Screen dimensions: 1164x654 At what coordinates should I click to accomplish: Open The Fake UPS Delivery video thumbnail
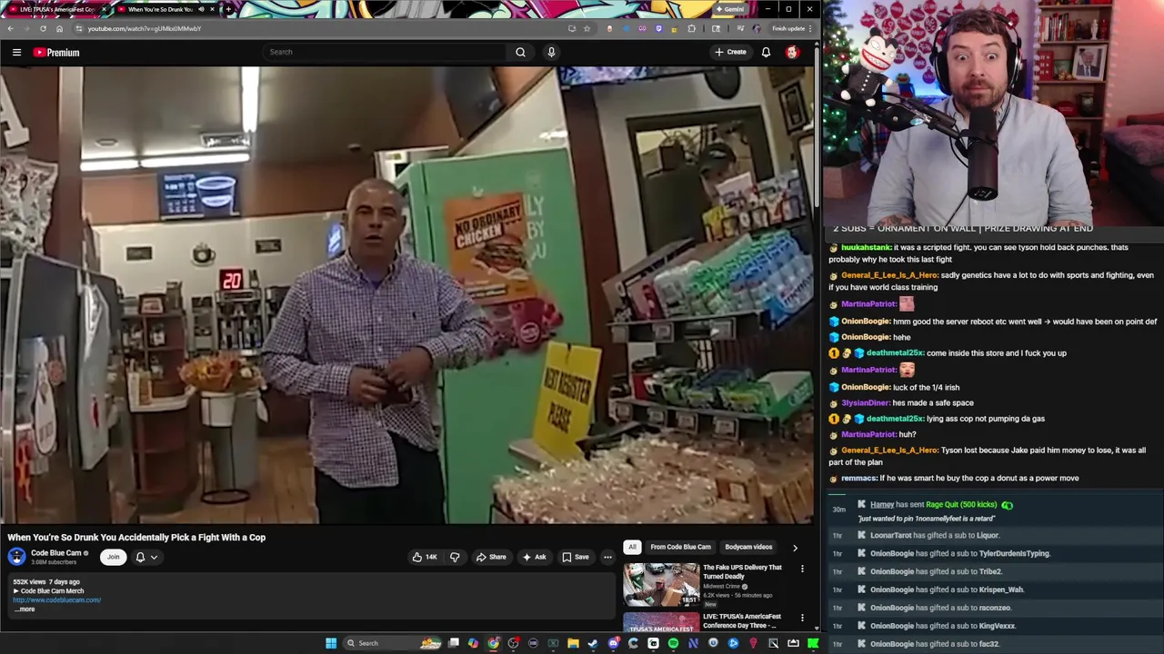(x=661, y=584)
